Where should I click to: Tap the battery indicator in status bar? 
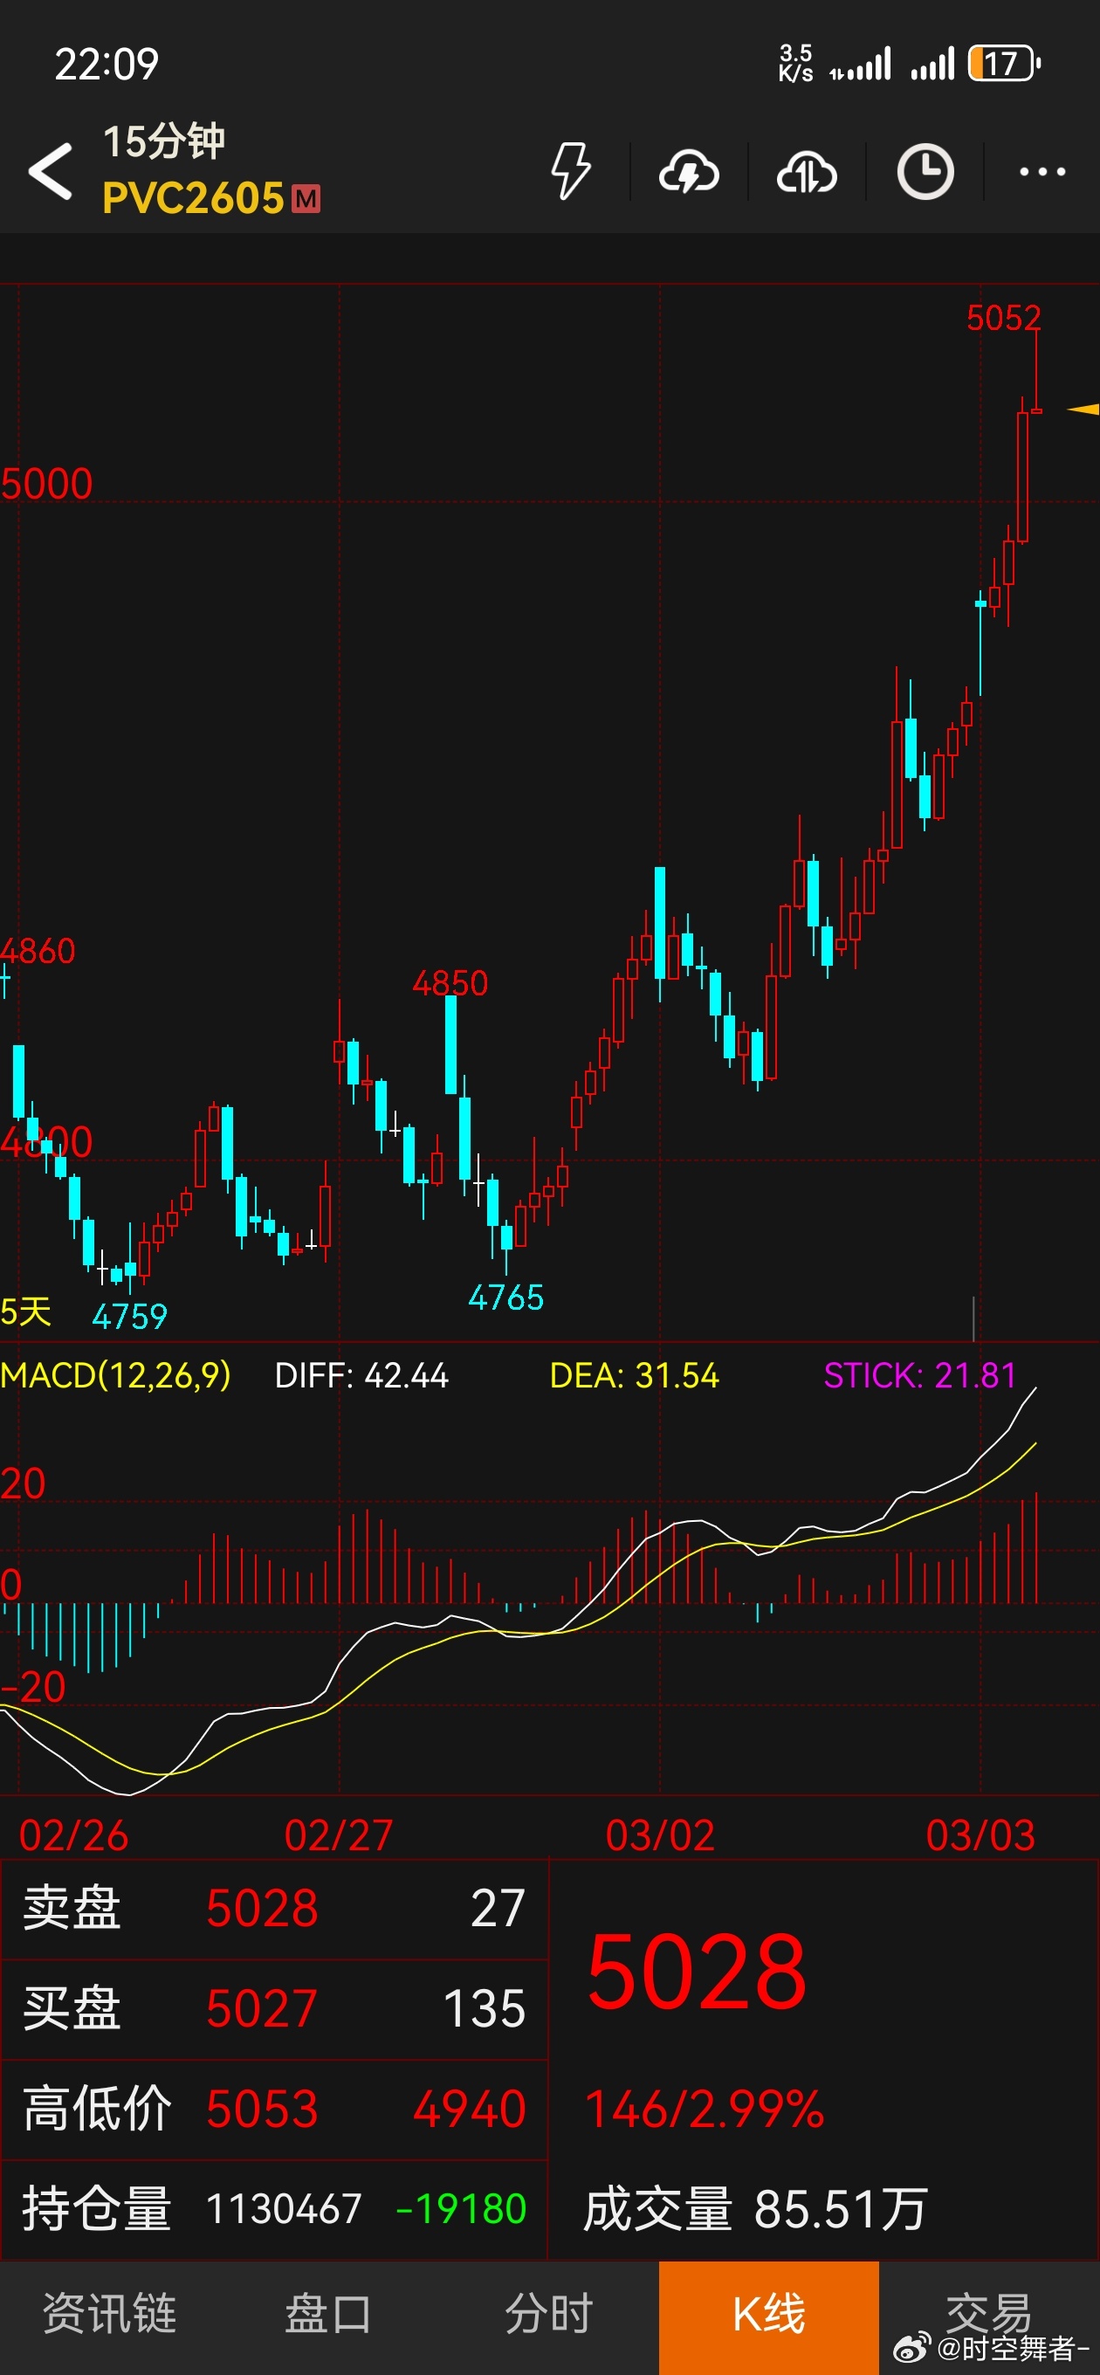(1004, 64)
